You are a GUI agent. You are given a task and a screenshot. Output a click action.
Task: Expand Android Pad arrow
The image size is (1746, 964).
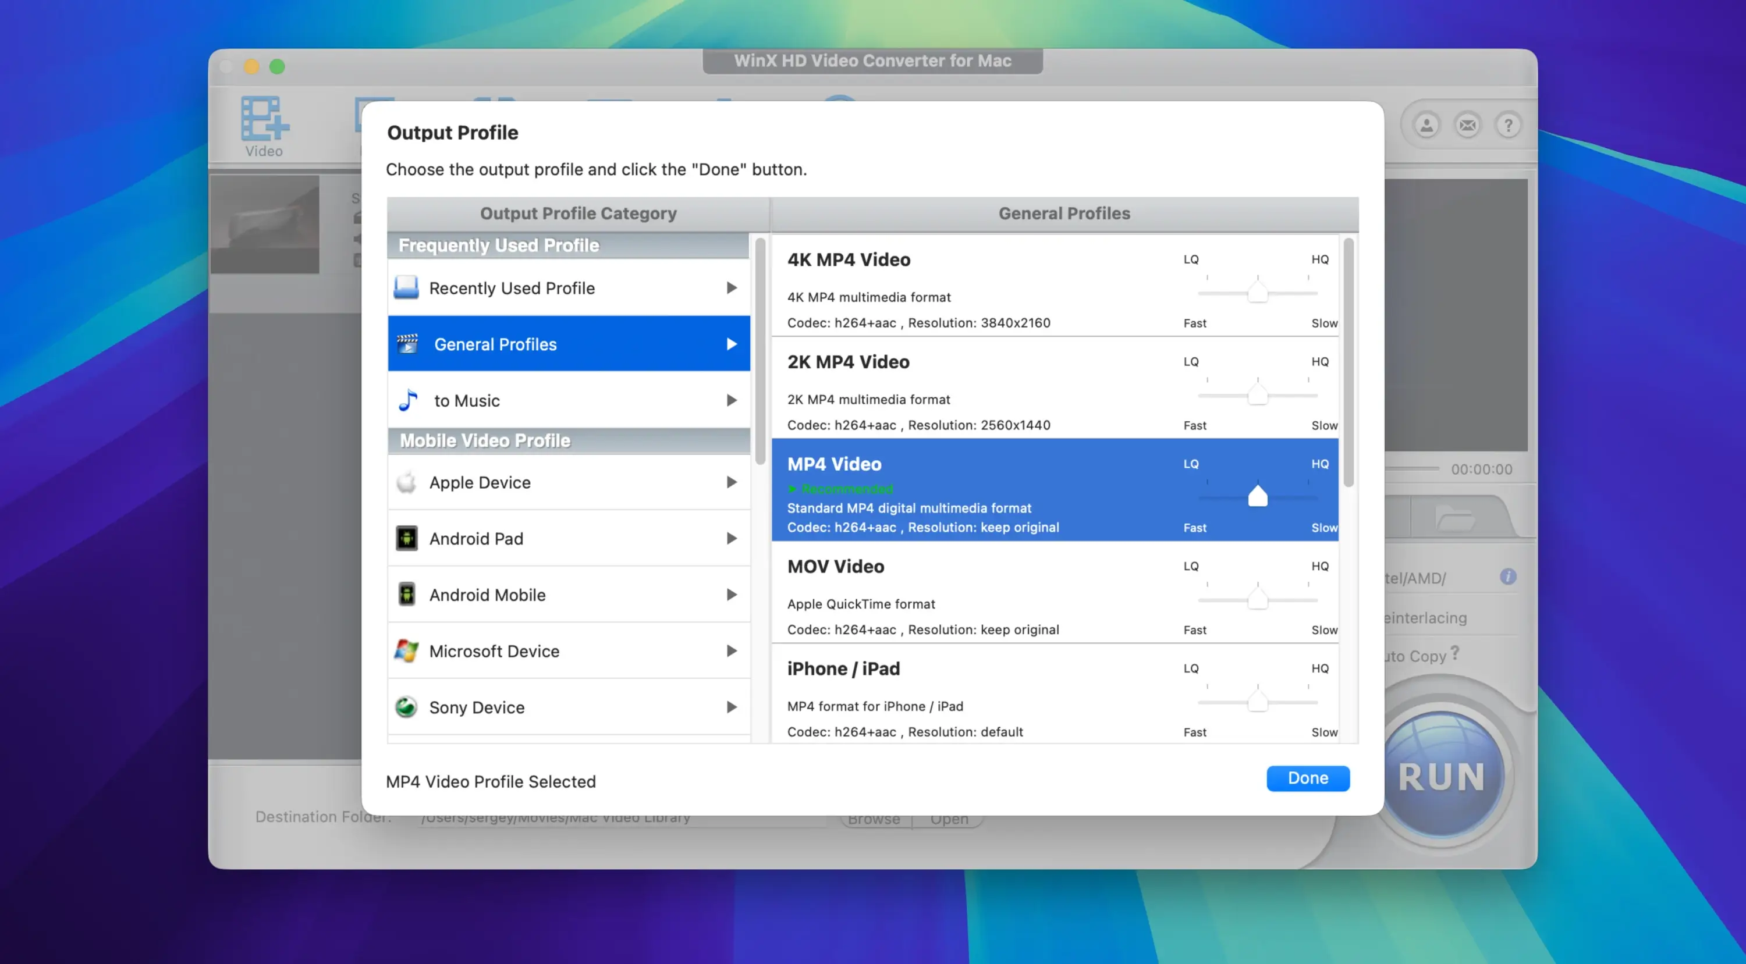[x=732, y=539]
